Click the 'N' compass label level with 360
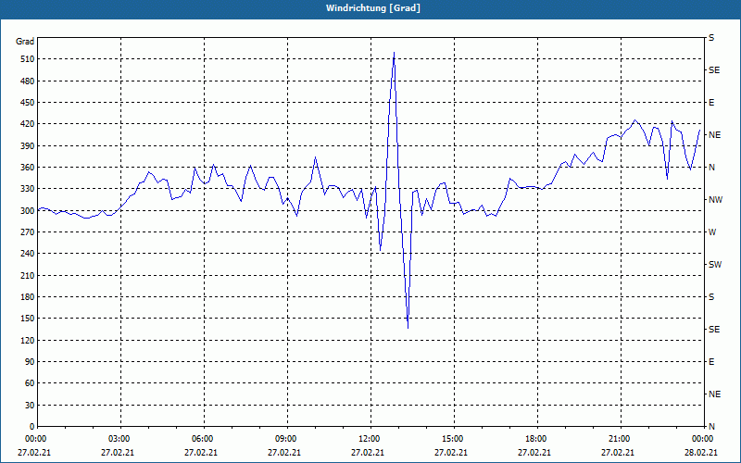Screen dimensions: 741x463 [x=711, y=168]
